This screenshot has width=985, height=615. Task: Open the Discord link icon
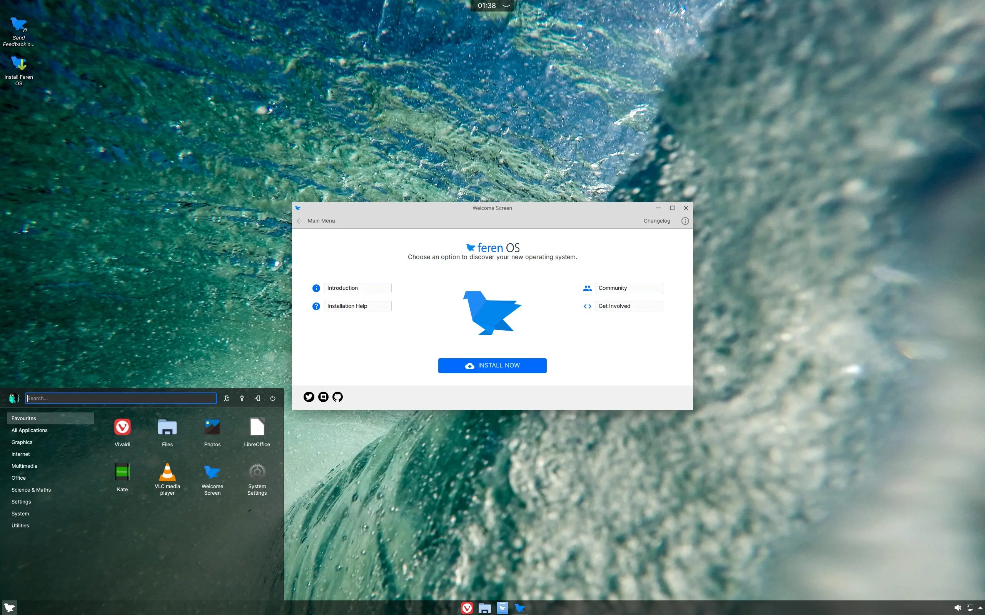pyautogui.click(x=323, y=397)
